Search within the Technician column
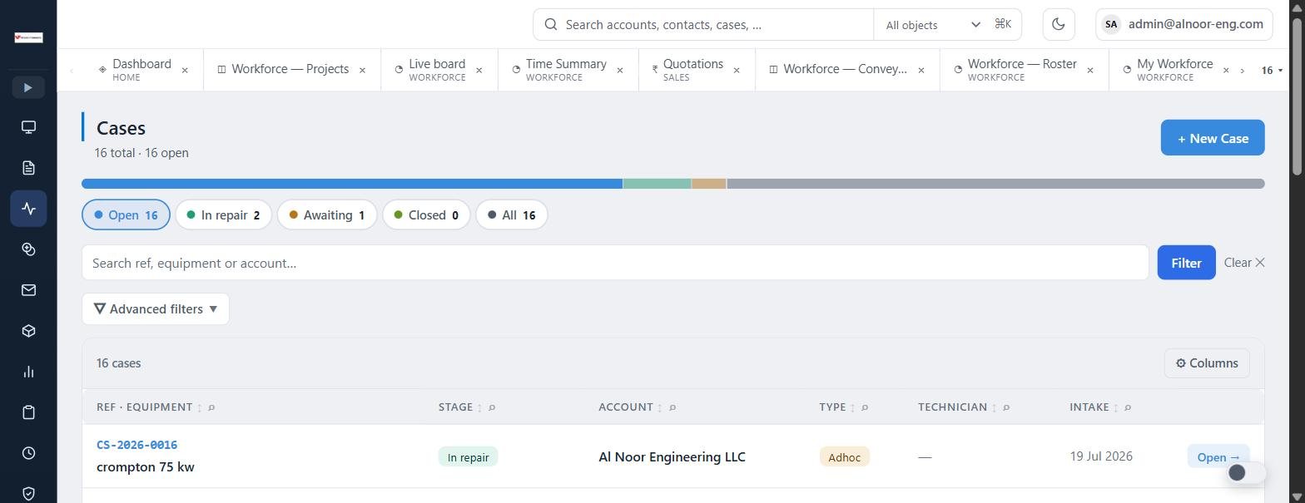Screen dimensions: 1305x503 coord(1006,407)
